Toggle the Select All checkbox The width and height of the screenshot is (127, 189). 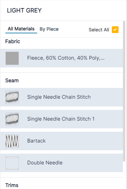coord(115,30)
